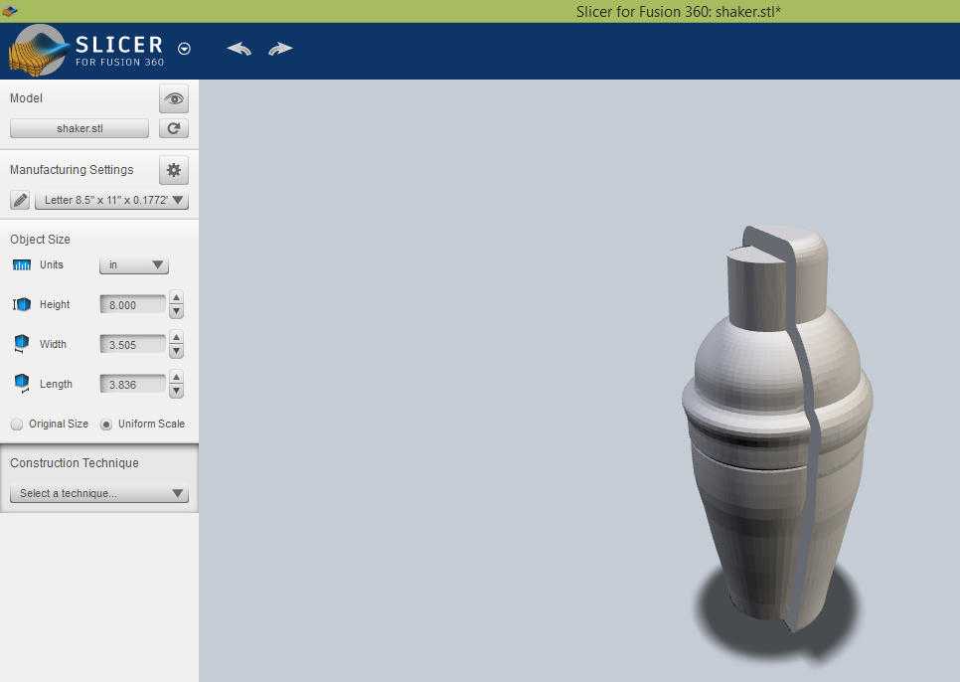This screenshot has height=682, width=960.
Task: Select the Uniform Scale radio button
Action: (x=106, y=425)
